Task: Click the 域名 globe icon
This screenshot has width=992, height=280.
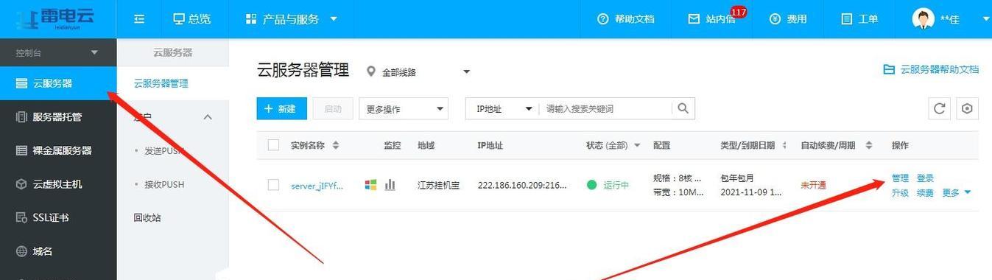Action: [21, 251]
